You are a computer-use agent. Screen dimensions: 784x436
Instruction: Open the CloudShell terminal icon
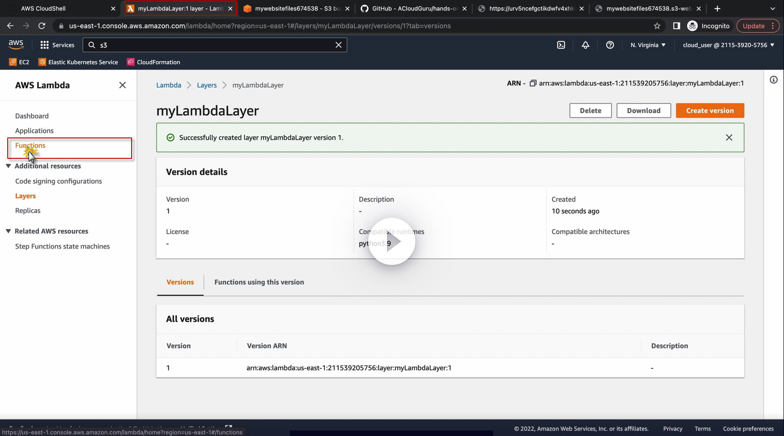pyautogui.click(x=561, y=45)
